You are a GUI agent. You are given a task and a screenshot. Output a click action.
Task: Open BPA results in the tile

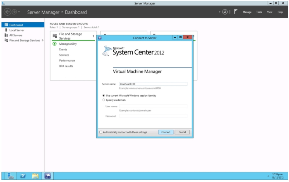66,66
